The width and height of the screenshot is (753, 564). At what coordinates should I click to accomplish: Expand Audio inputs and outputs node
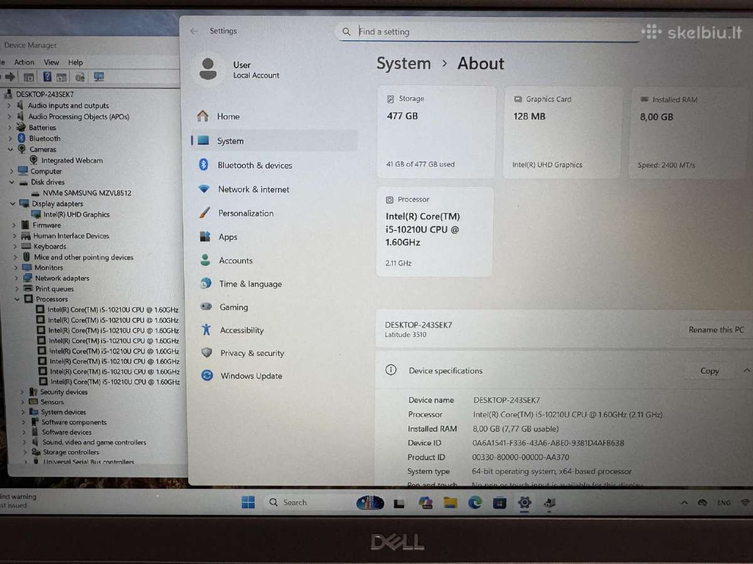[x=9, y=106]
